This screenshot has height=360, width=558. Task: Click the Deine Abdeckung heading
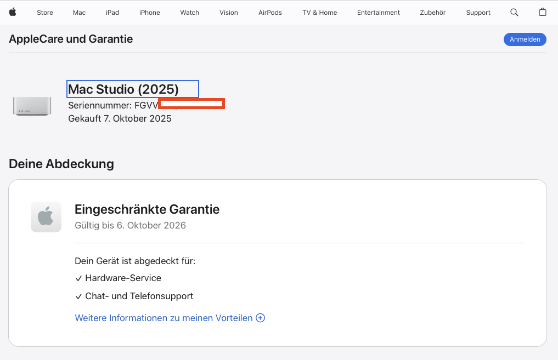coord(61,164)
